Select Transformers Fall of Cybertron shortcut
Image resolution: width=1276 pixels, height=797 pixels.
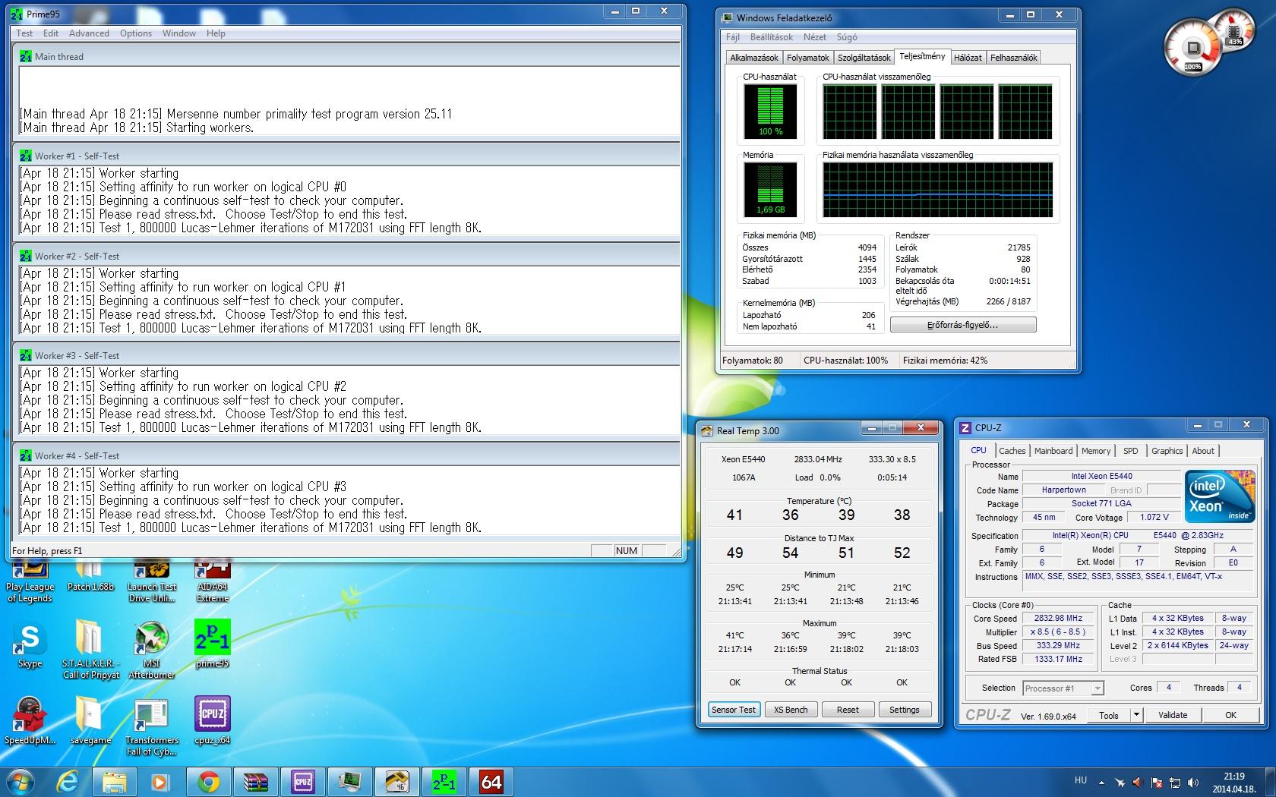[x=151, y=727]
